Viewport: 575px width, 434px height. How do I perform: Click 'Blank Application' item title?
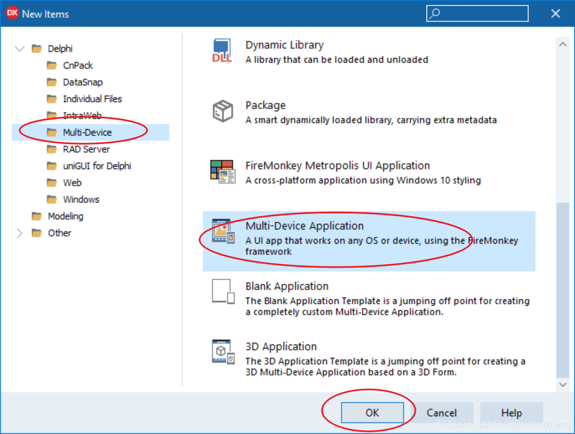pyautogui.click(x=287, y=287)
